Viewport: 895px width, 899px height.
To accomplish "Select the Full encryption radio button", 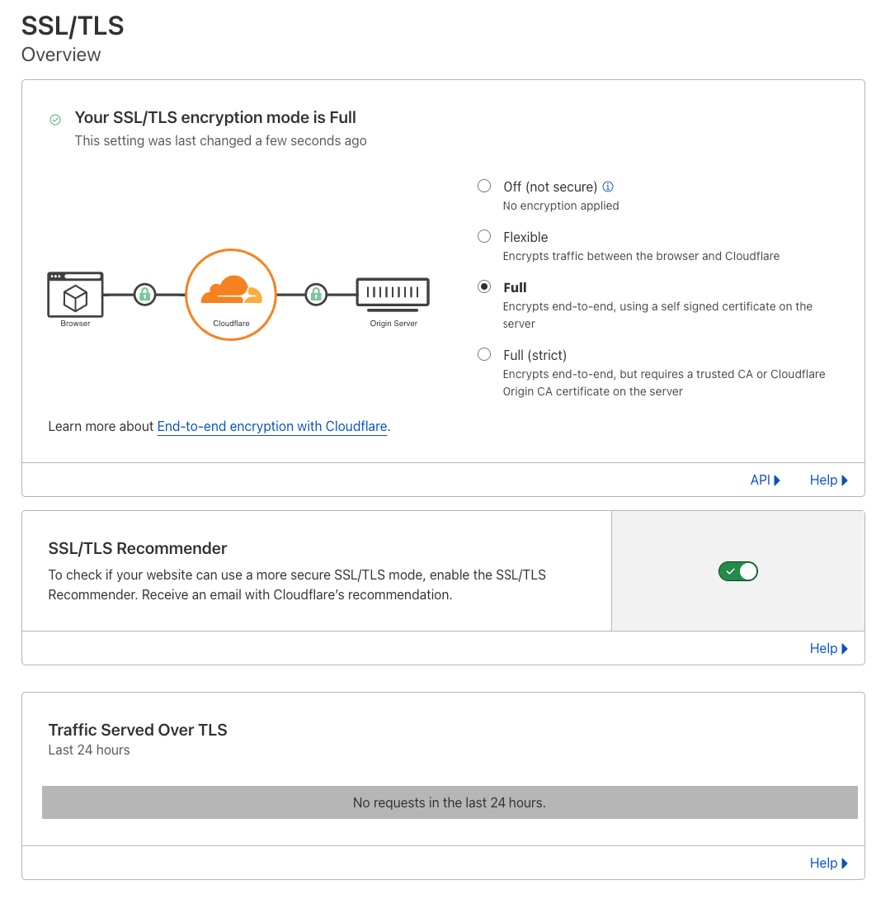I will pos(484,286).
